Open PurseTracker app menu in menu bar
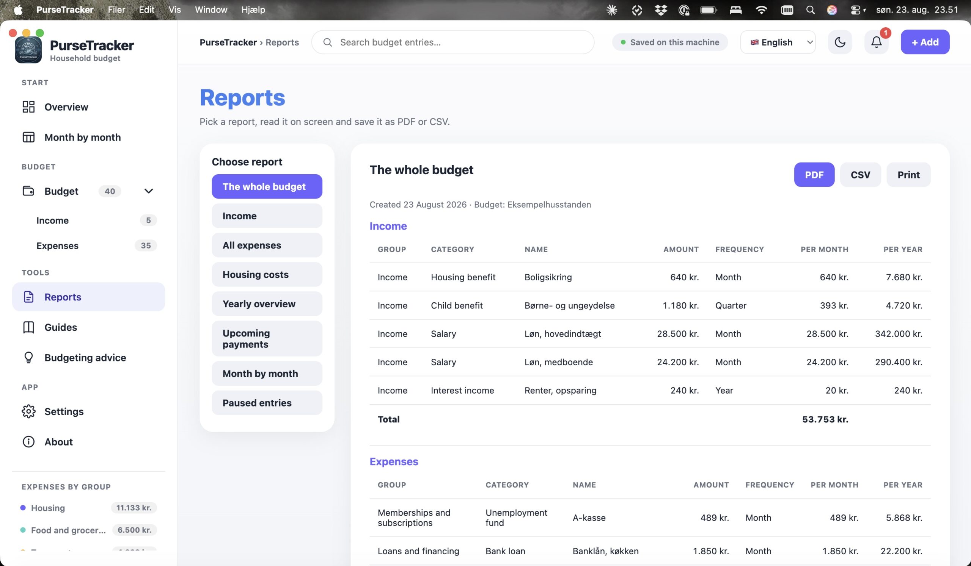The height and width of the screenshot is (566, 971). click(x=65, y=9)
